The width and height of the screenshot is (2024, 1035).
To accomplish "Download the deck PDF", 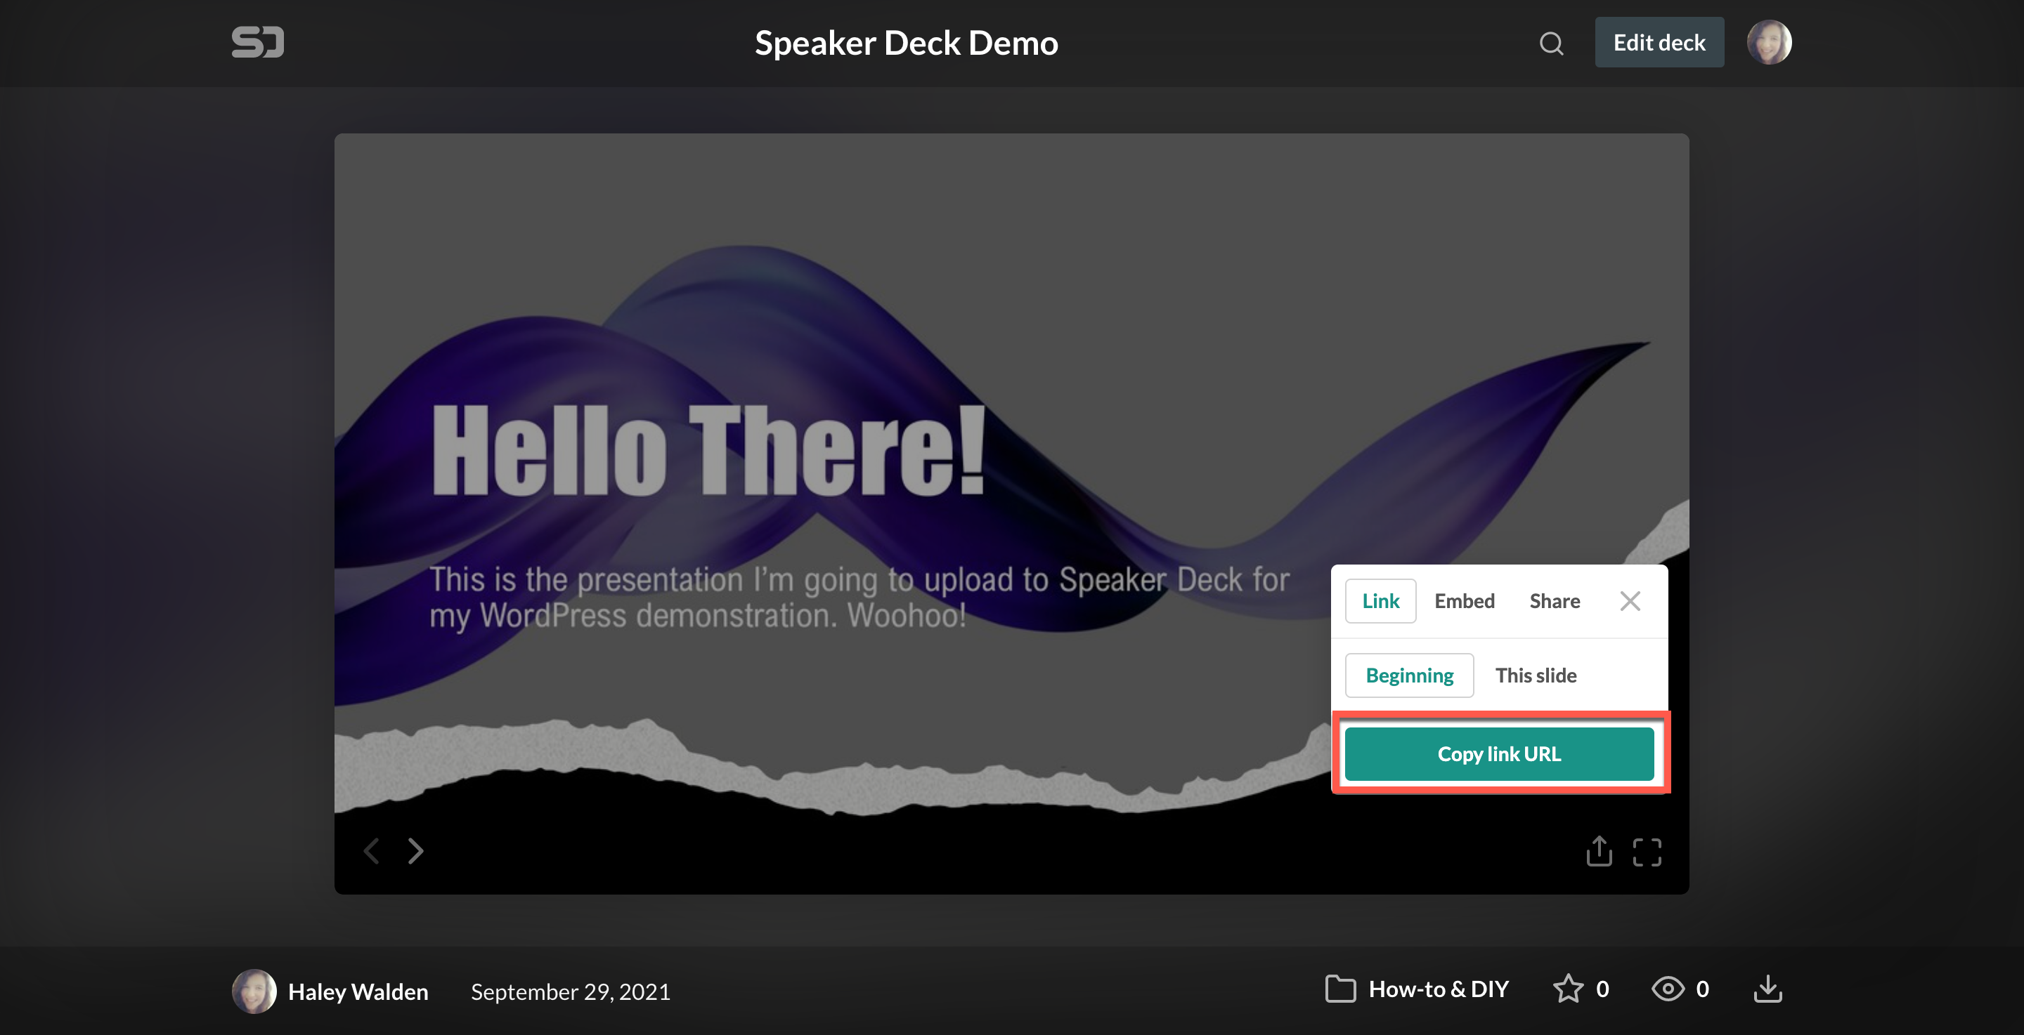I will pos(1768,989).
